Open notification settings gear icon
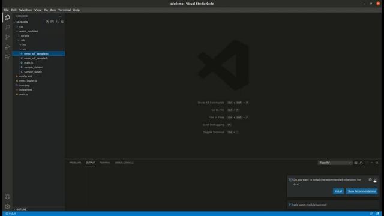Screen dimensions: 384x216 click(370, 180)
